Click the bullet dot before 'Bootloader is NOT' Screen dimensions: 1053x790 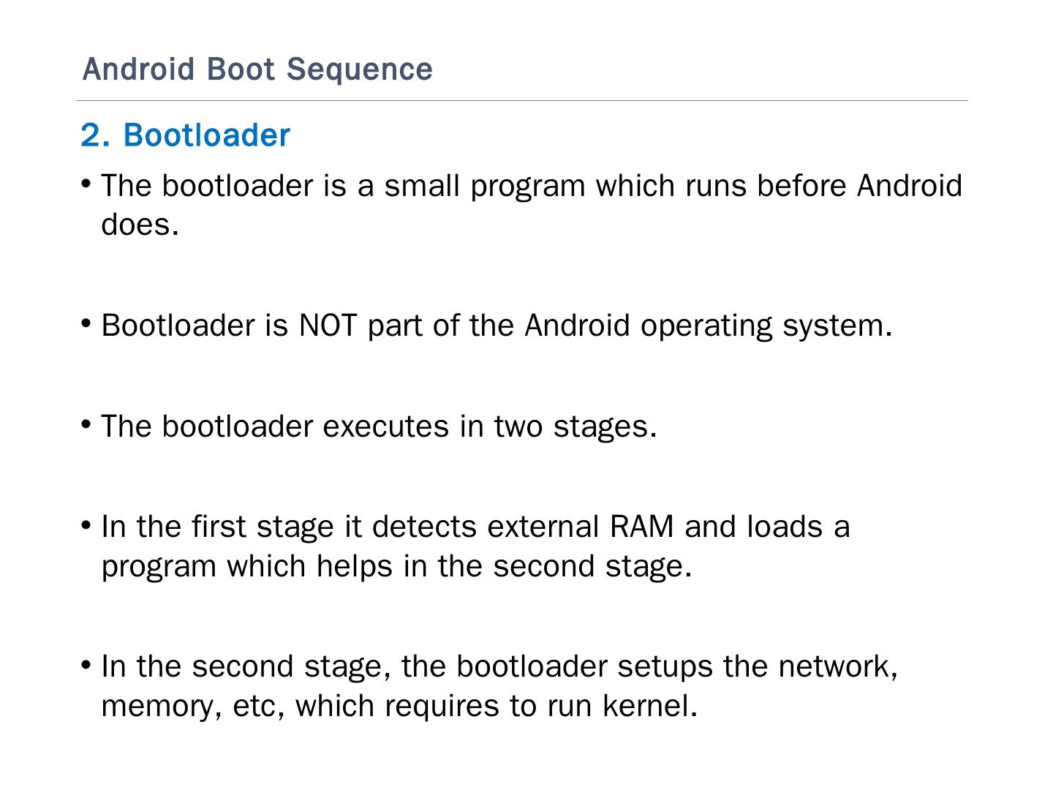(x=86, y=323)
